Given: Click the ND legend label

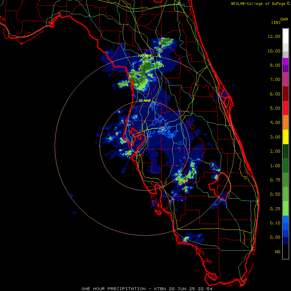Looking at the screenshot, I should click(278, 252).
